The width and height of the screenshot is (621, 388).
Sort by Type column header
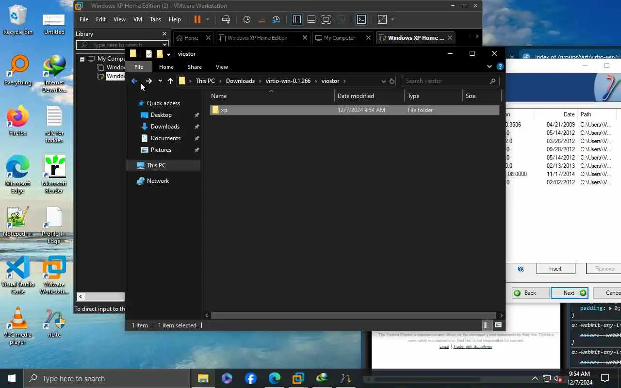[433, 96]
